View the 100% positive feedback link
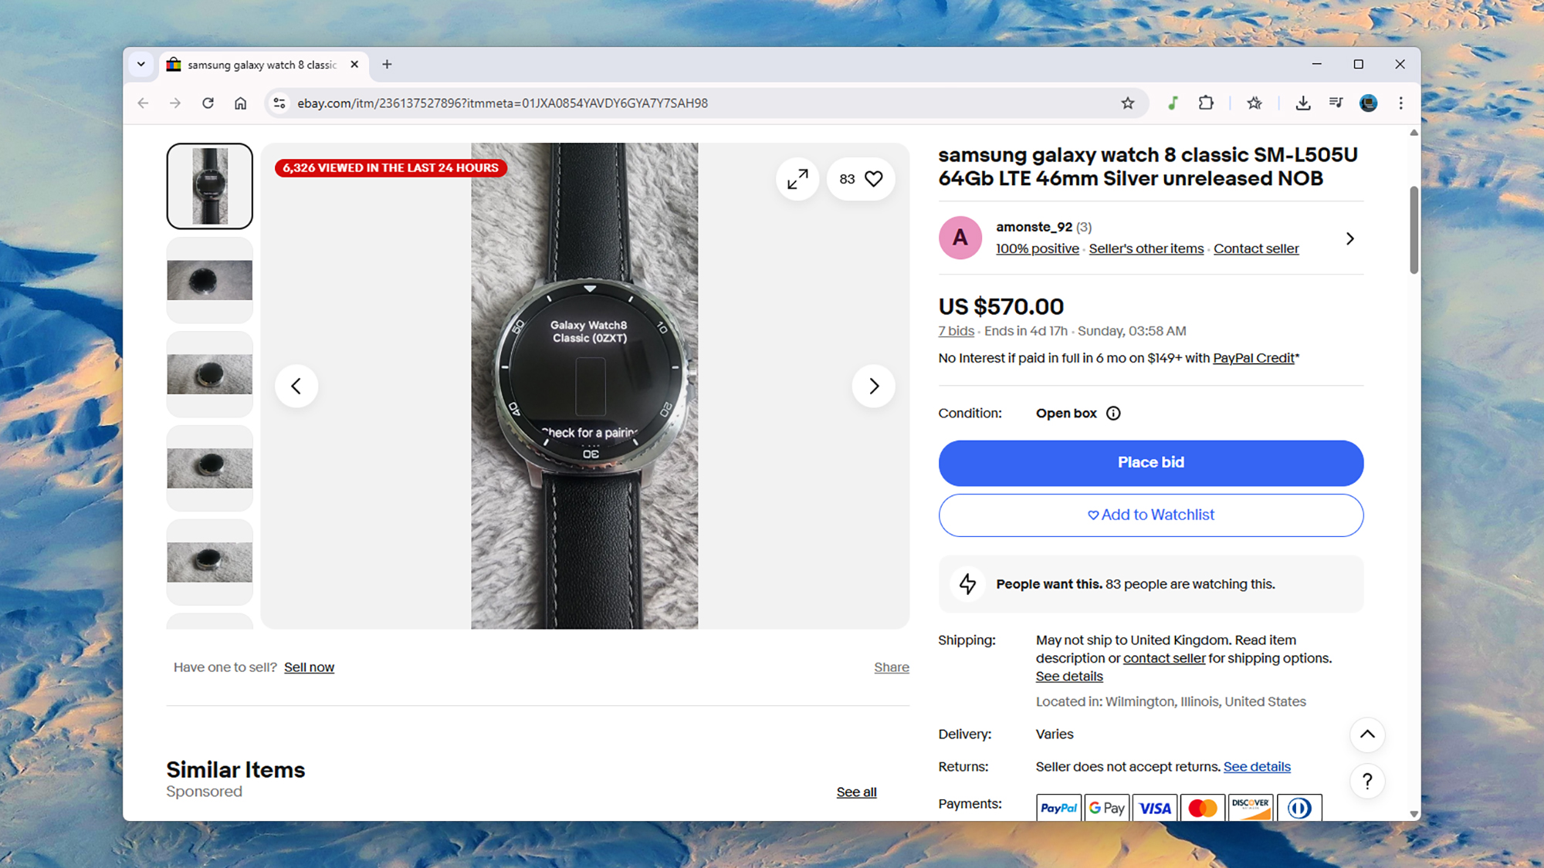The height and width of the screenshot is (868, 1544). click(1038, 248)
